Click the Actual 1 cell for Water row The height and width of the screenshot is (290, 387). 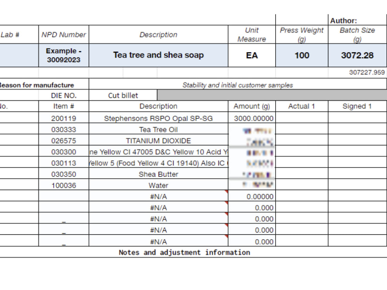[301, 185]
